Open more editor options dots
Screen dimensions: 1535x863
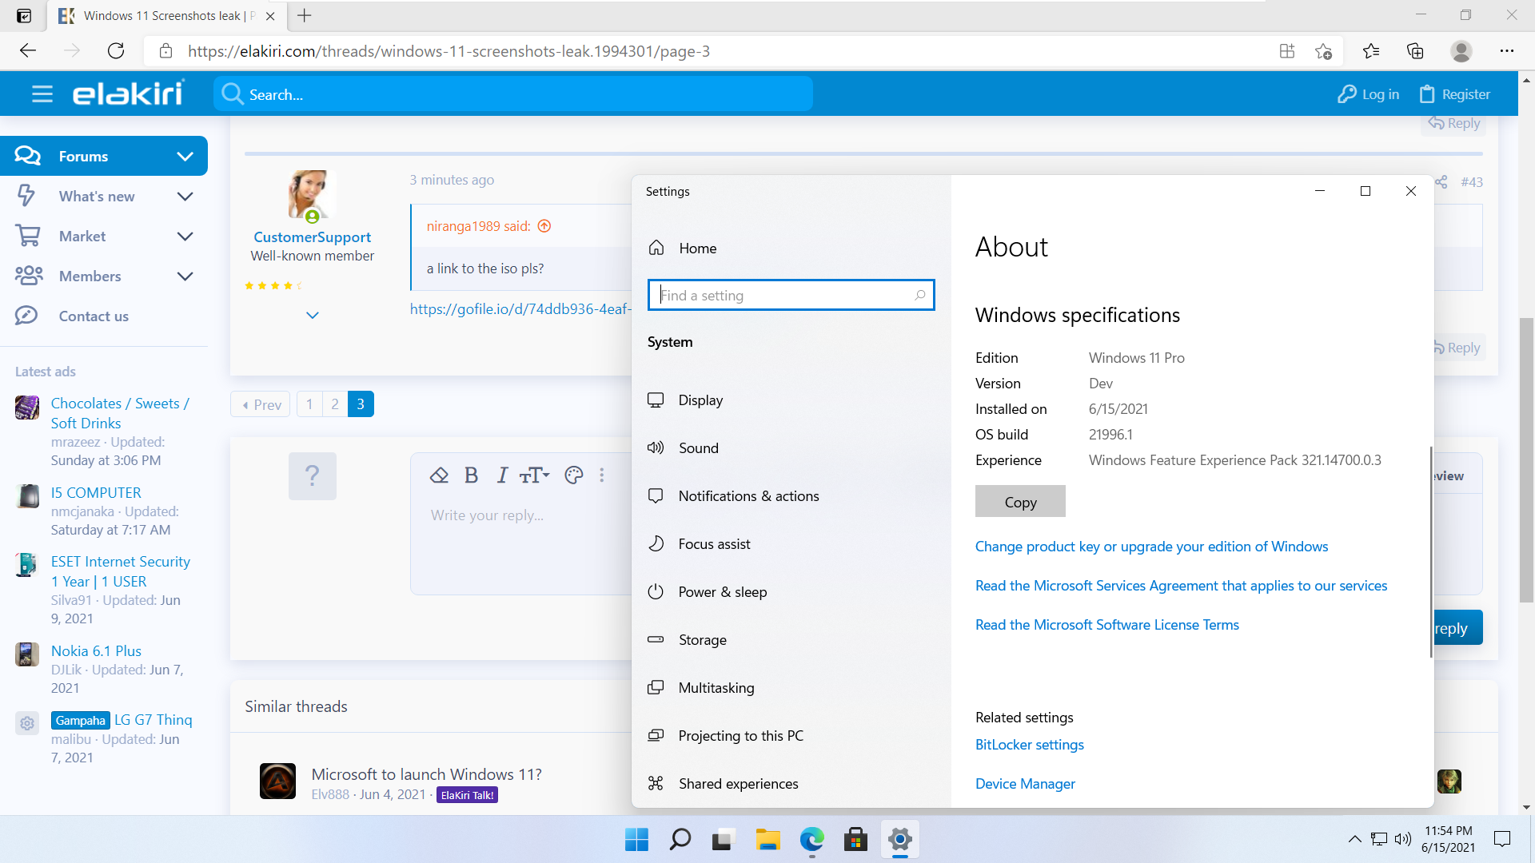tap(602, 475)
